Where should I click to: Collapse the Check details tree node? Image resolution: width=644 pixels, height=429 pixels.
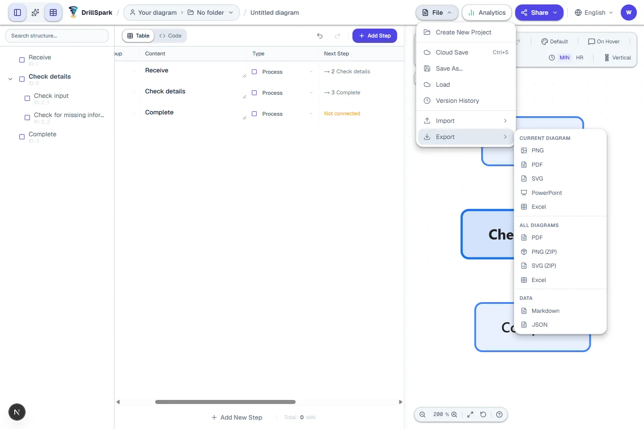click(x=10, y=79)
